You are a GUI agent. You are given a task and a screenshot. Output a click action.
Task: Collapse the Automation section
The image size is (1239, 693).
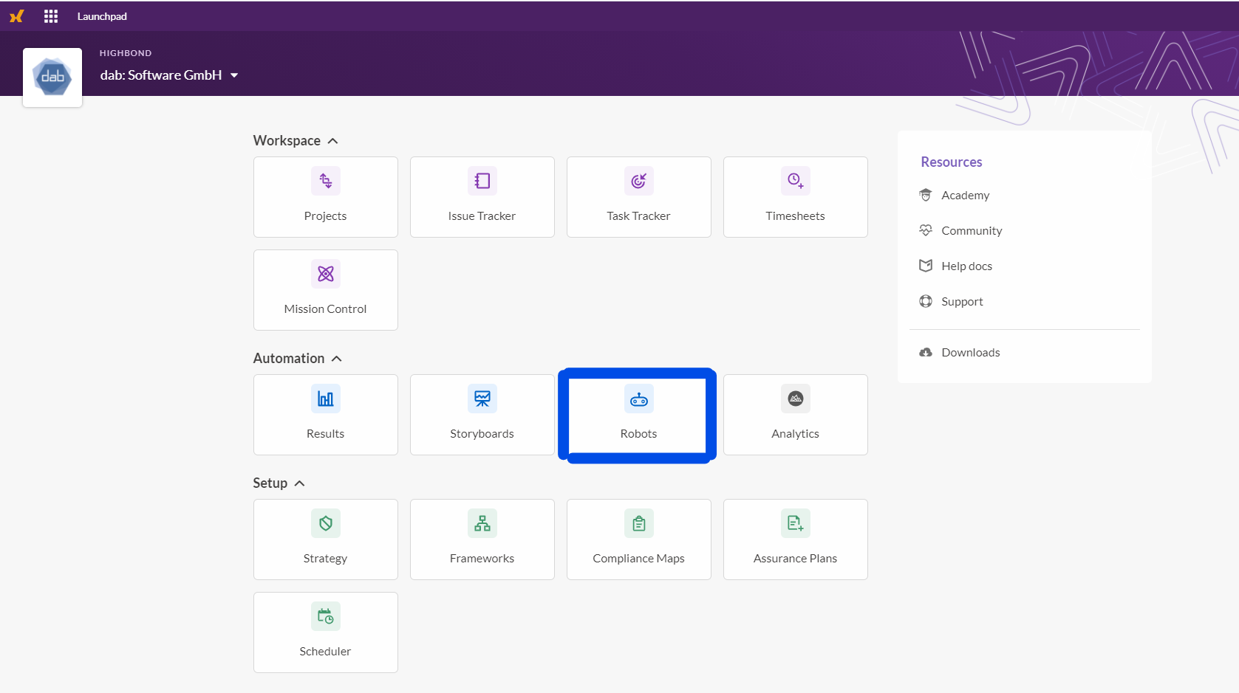pyautogui.click(x=336, y=359)
